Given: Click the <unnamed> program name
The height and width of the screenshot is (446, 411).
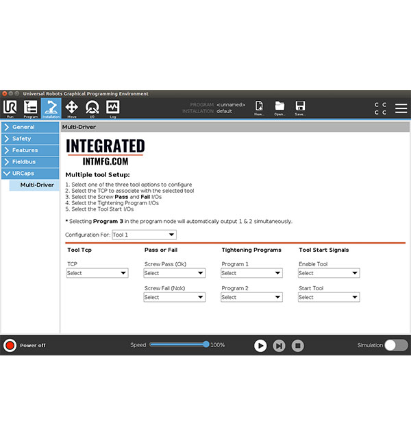Looking at the screenshot, I should tap(231, 105).
